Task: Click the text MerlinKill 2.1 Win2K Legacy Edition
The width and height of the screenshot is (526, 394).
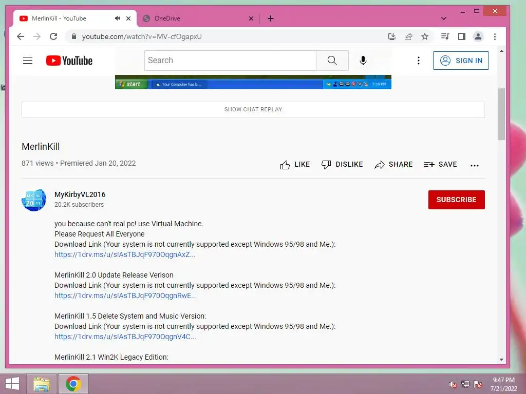Action: point(111,357)
